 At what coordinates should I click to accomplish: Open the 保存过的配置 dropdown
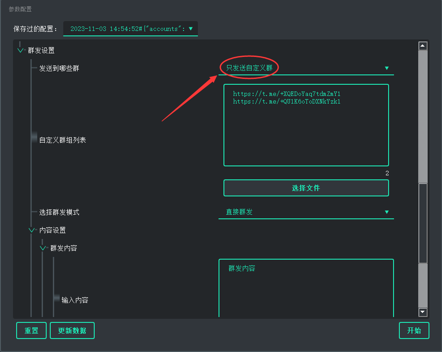(x=130, y=29)
